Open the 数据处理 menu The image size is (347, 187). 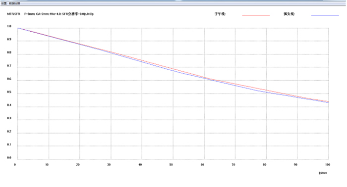(14, 3)
